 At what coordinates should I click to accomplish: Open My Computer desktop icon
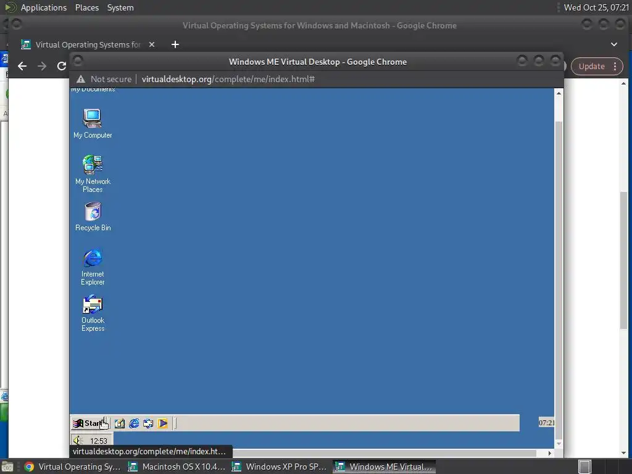point(93,123)
